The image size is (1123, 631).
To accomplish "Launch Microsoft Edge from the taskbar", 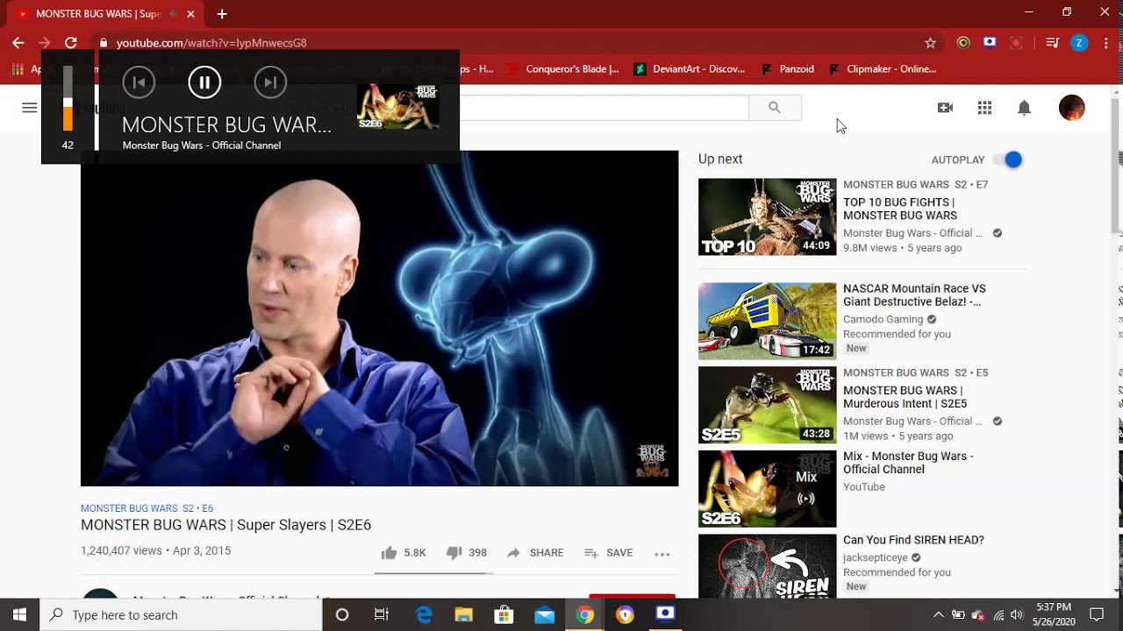I will (x=424, y=614).
